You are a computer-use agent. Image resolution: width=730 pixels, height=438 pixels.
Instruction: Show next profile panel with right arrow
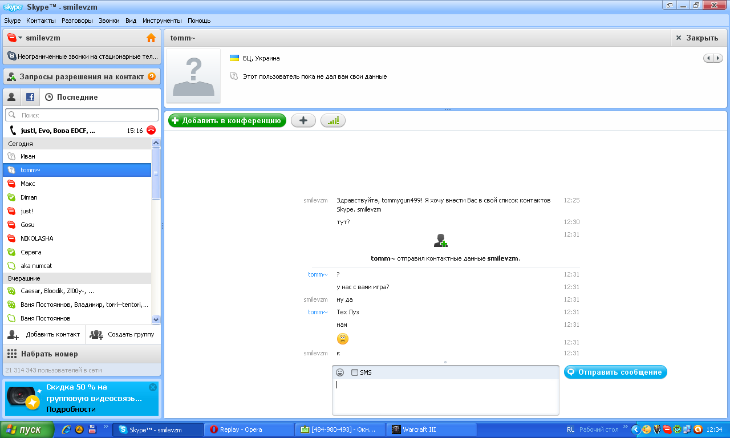[718, 58]
